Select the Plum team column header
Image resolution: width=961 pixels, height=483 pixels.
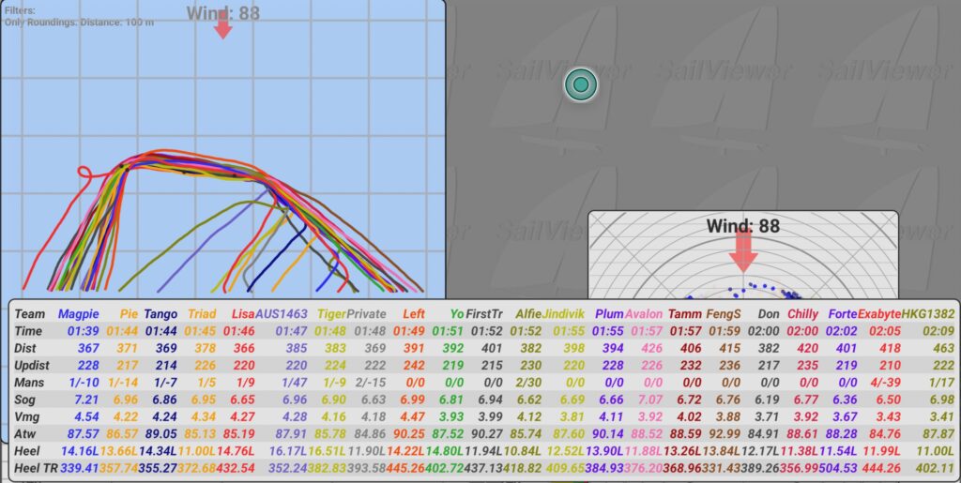tap(609, 314)
